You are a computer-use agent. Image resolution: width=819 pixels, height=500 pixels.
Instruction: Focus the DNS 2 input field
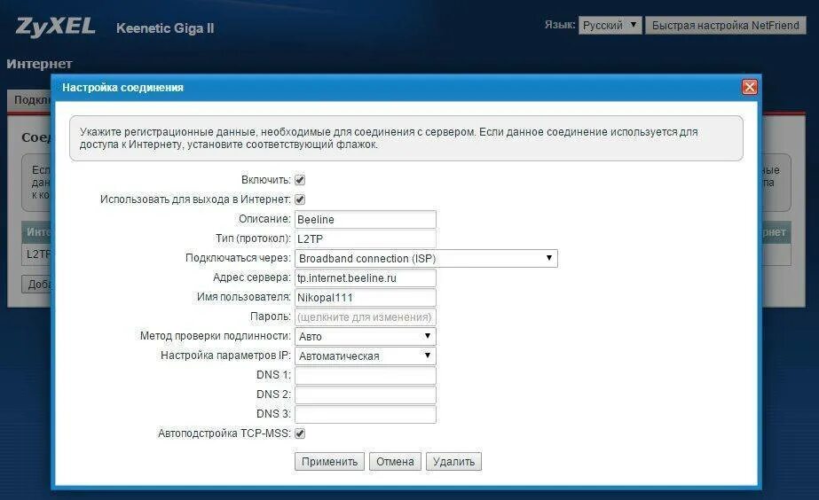(365, 395)
